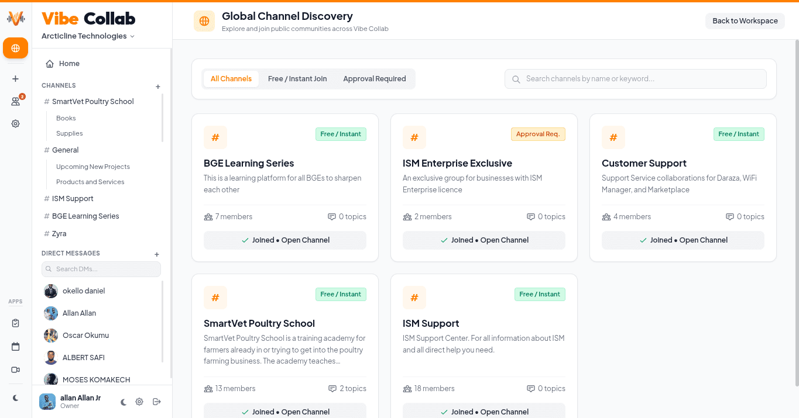The image size is (799, 418).
Task: Switch to the Approval Required tab
Action: pos(375,79)
